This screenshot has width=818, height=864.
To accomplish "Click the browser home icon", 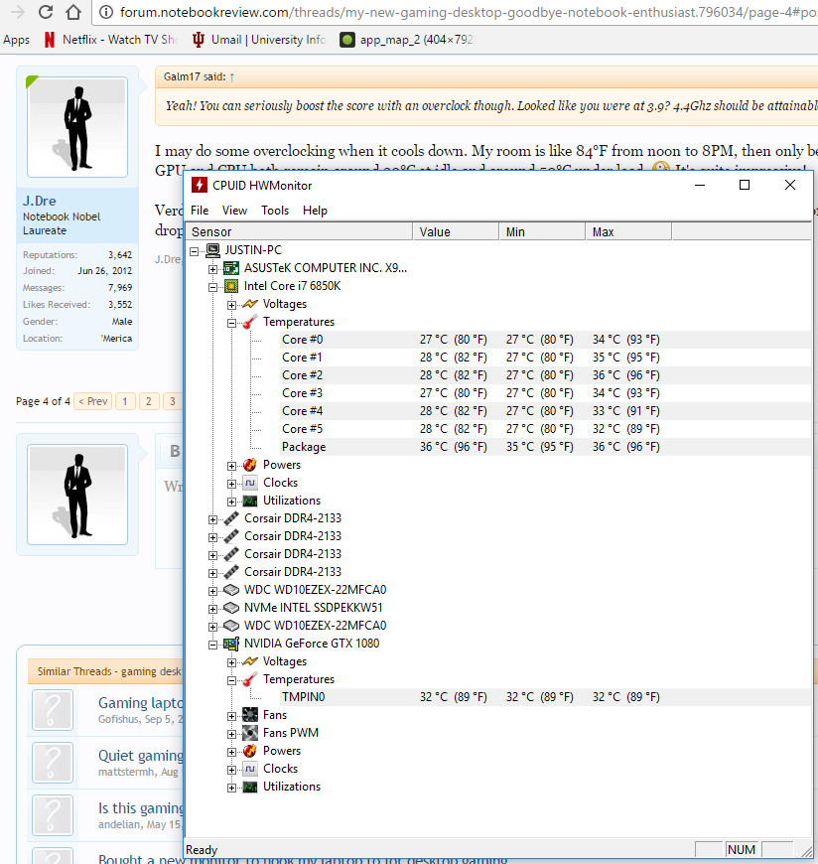I will click(x=73, y=12).
